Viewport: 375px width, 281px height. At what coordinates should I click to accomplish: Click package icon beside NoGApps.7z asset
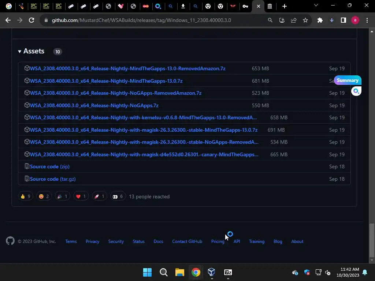point(27,105)
